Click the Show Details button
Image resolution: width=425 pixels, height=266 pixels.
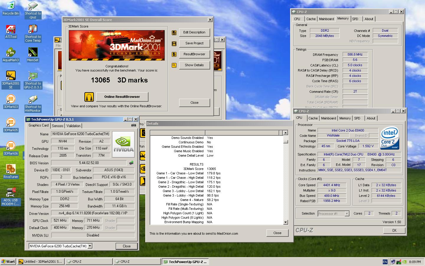tap(194, 65)
